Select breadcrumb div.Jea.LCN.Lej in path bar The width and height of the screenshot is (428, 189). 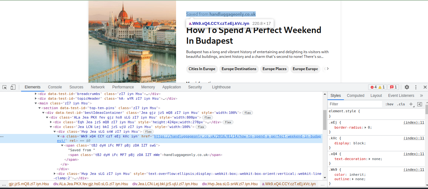[x=165, y=184]
